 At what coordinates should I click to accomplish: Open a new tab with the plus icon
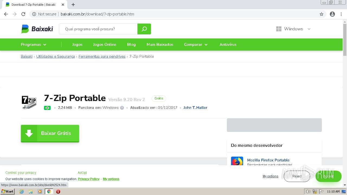pos(73,5)
